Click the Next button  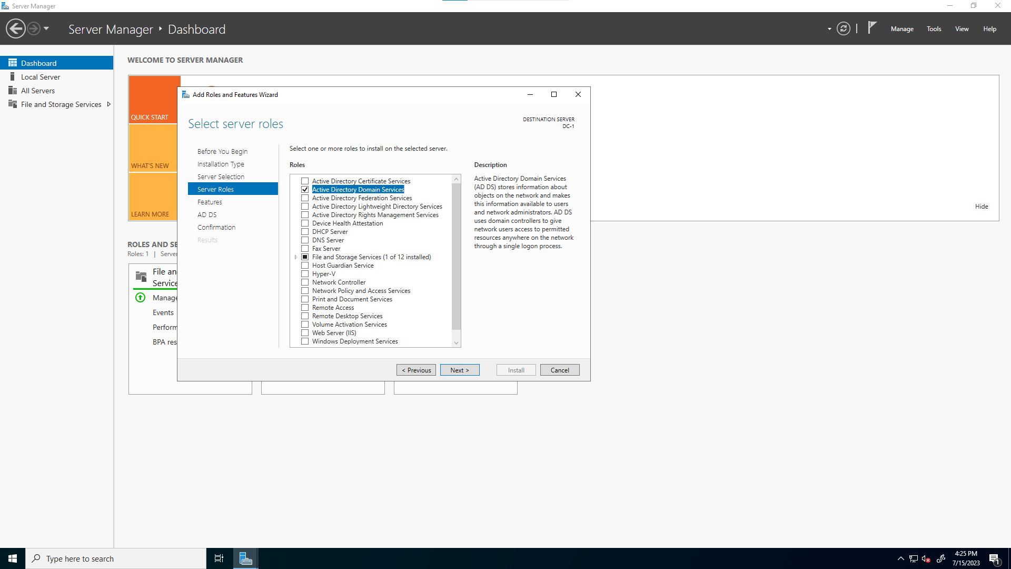pyautogui.click(x=460, y=370)
